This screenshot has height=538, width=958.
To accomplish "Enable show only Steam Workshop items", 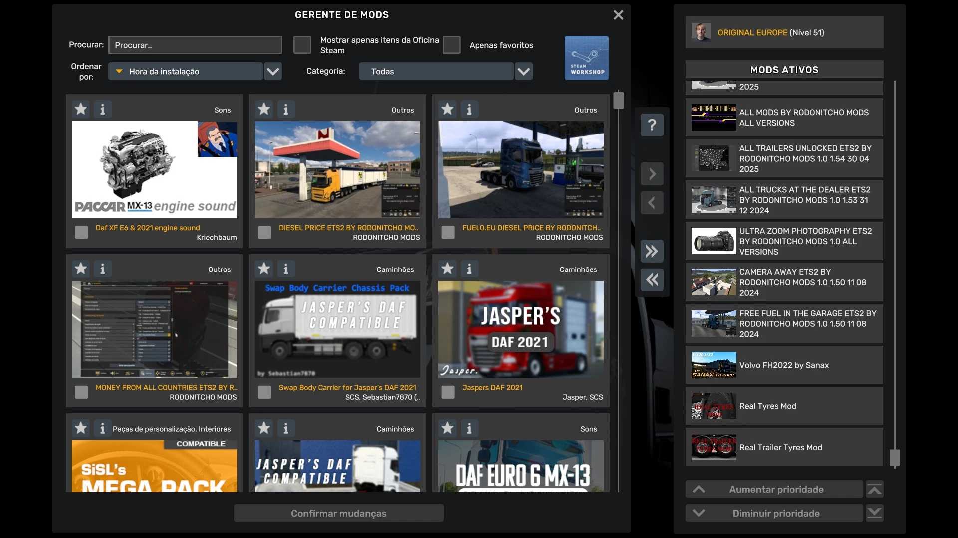I will pyautogui.click(x=302, y=45).
